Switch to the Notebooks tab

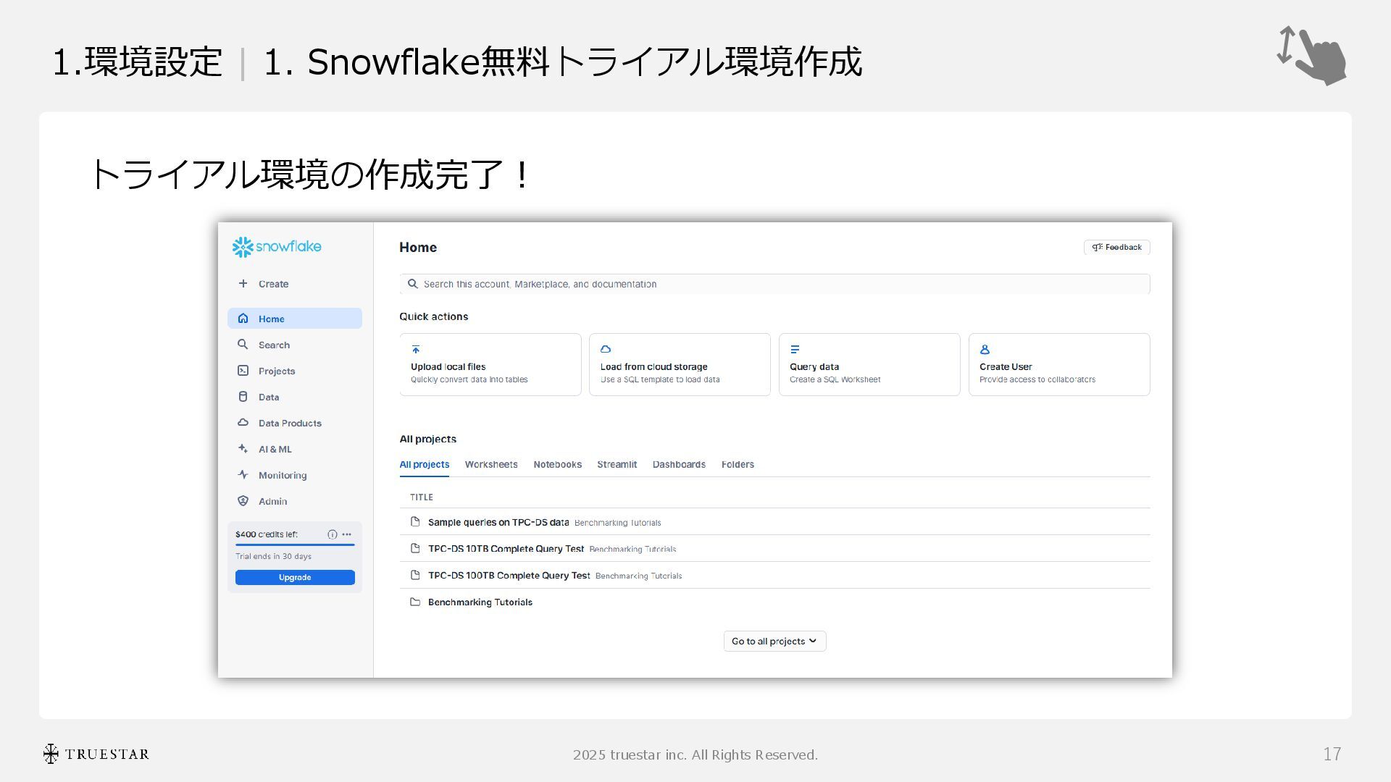[557, 464]
